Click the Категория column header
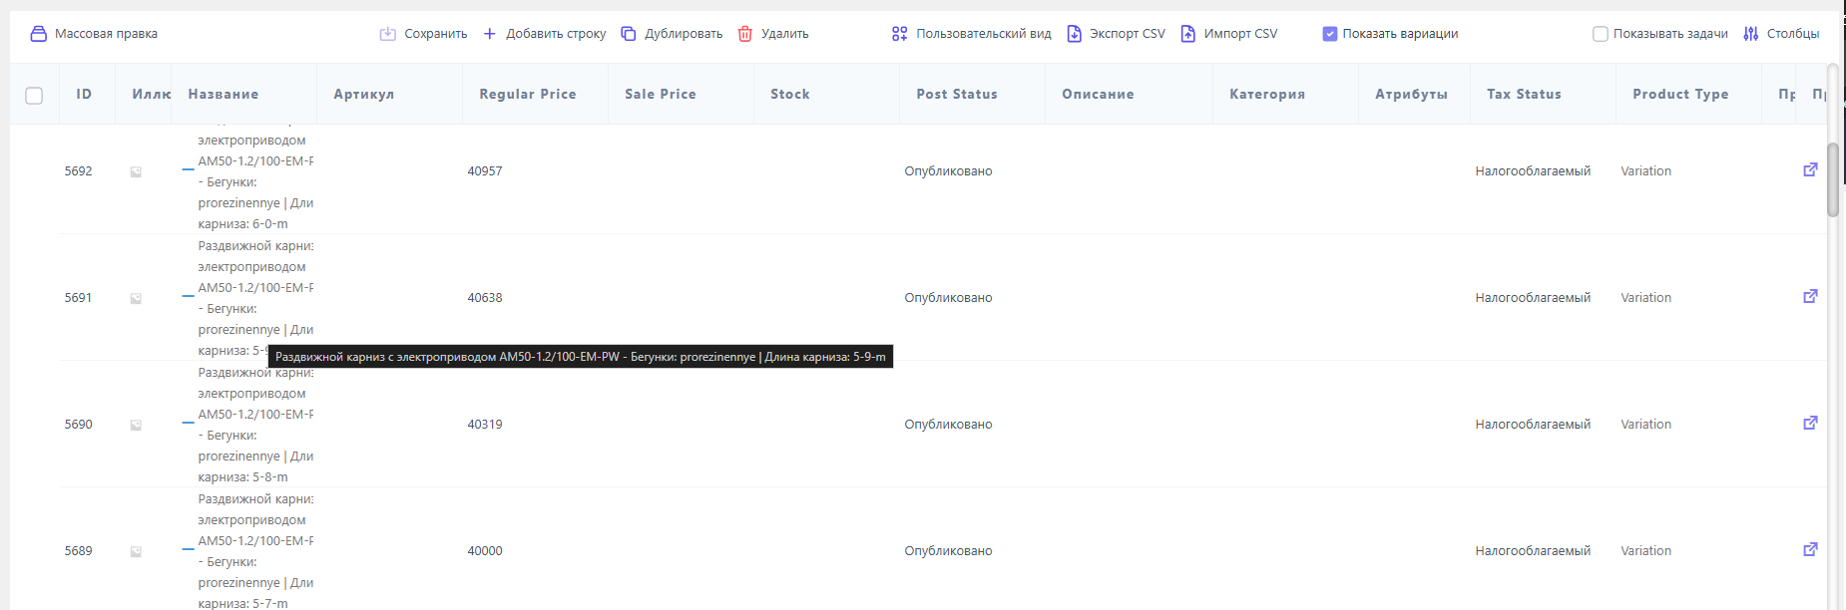Screen dimensions: 1846x610 tap(1267, 94)
